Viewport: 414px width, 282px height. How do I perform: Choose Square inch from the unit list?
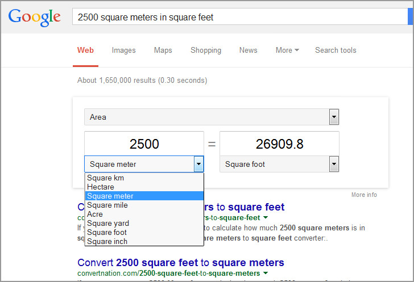(x=144, y=241)
